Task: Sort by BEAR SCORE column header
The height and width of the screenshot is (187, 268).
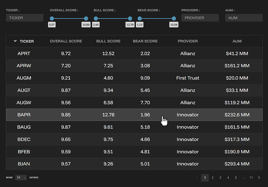Action: pos(145,41)
